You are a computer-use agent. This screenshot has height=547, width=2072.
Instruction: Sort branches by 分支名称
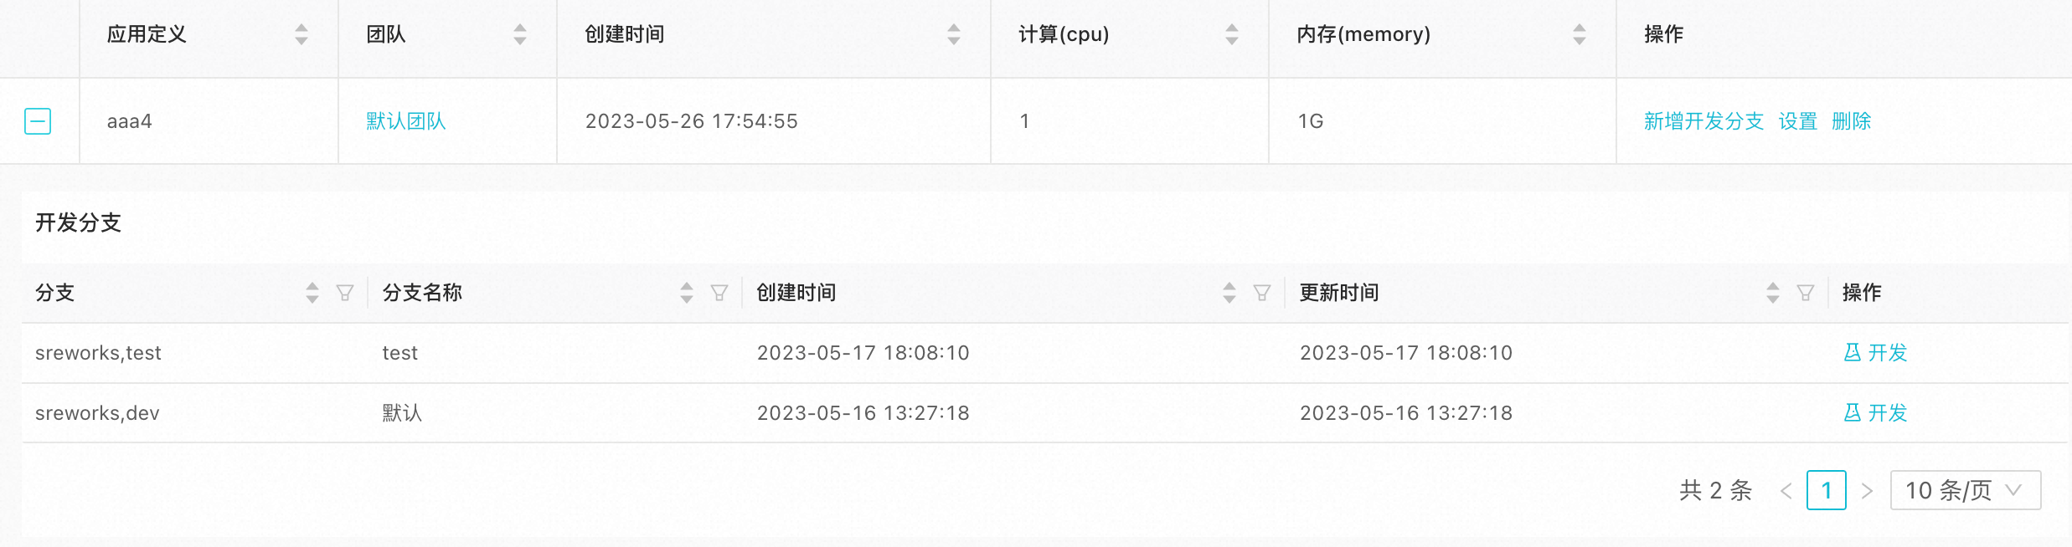coord(687,293)
